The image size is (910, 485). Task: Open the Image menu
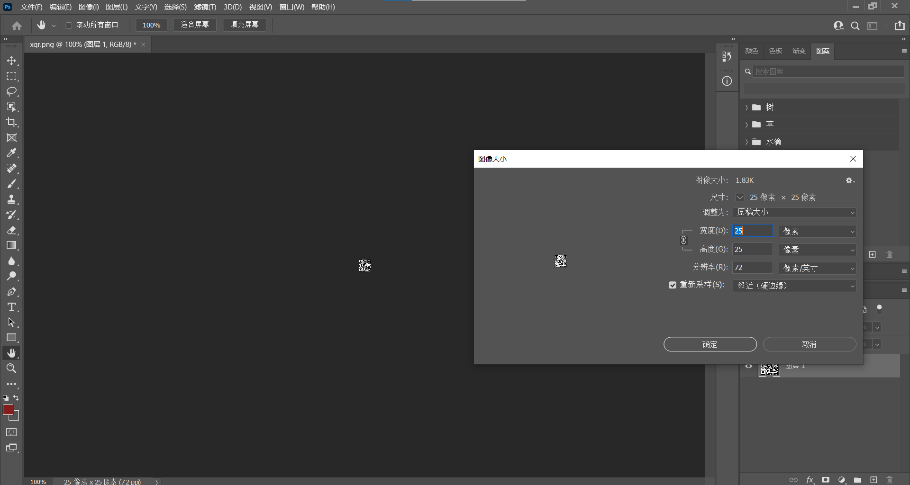(89, 7)
